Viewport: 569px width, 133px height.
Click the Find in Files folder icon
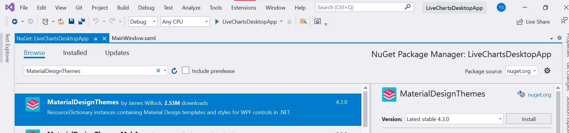point(303,22)
